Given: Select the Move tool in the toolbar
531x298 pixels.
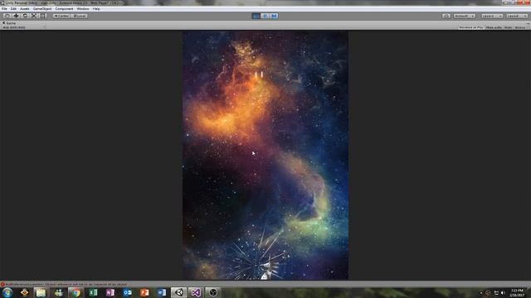Looking at the screenshot, I should click(x=16, y=16).
